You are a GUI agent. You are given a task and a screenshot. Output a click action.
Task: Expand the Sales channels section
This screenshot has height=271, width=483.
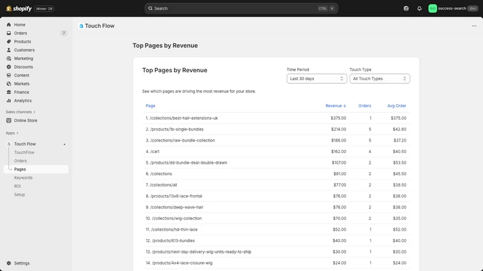(x=21, y=112)
